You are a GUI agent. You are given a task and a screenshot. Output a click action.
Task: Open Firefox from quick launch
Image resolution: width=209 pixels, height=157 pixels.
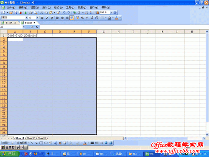(x=36, y=154)
